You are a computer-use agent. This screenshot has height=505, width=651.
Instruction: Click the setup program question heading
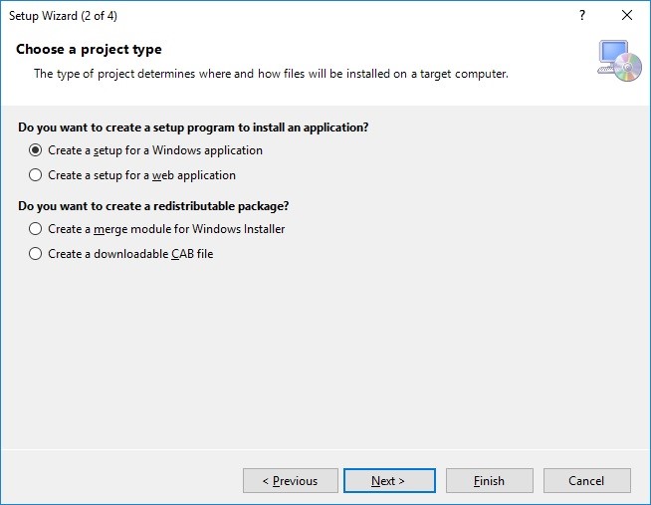[193, 127]
